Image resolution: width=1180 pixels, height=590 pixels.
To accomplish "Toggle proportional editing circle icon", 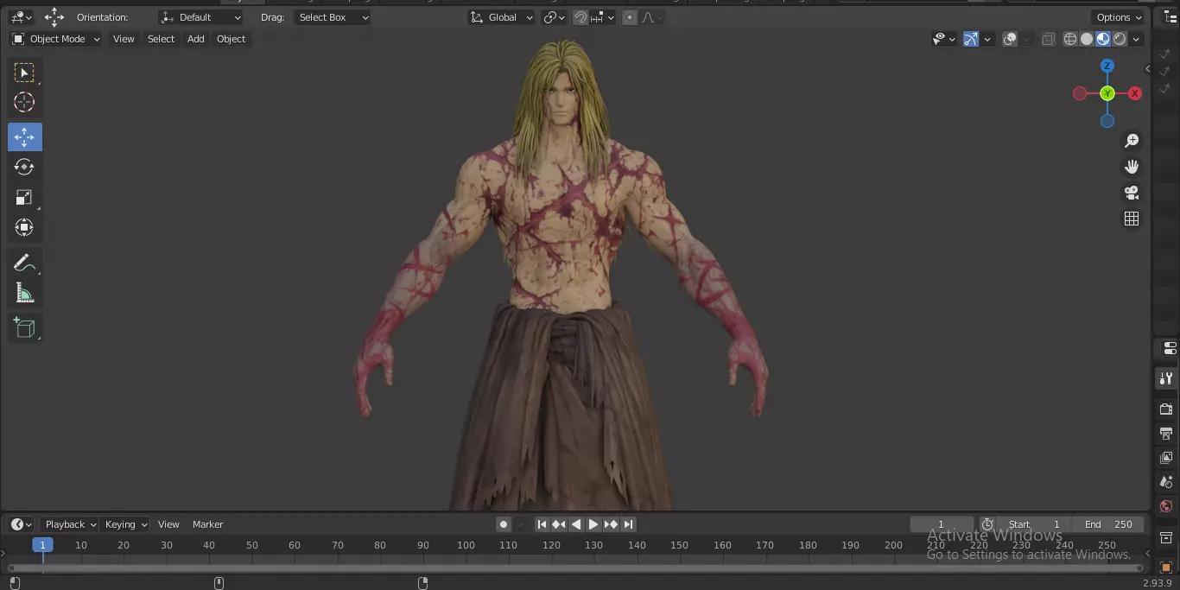I will coord(630,17).
